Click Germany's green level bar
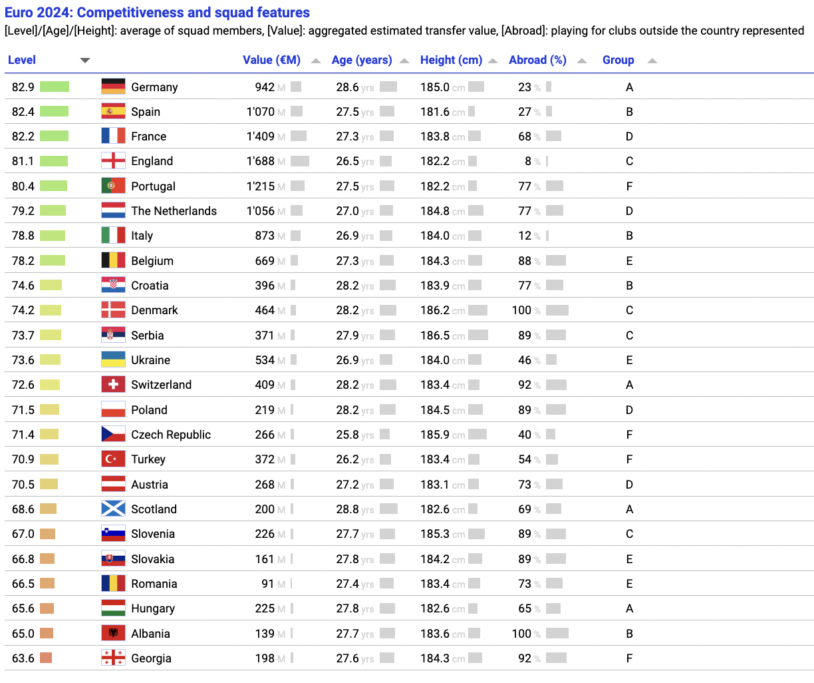Viewport: 814px width, 683px height. click(x=55, y=87)
